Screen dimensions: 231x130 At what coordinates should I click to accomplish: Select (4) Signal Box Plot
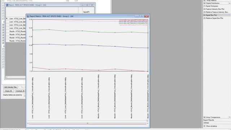210,15
